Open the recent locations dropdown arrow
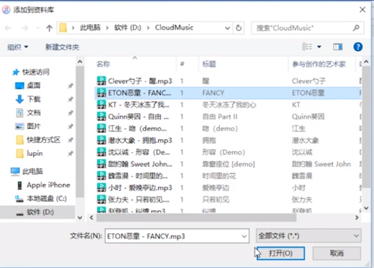This screenshot has height=268, width=374. coord(38,28)
